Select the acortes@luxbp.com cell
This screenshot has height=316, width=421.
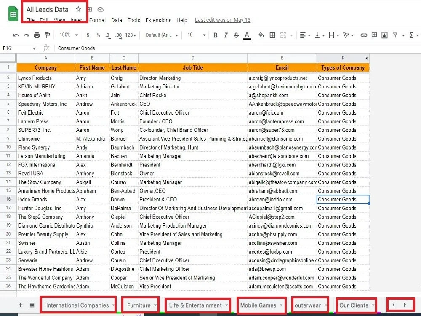[282, 252]
